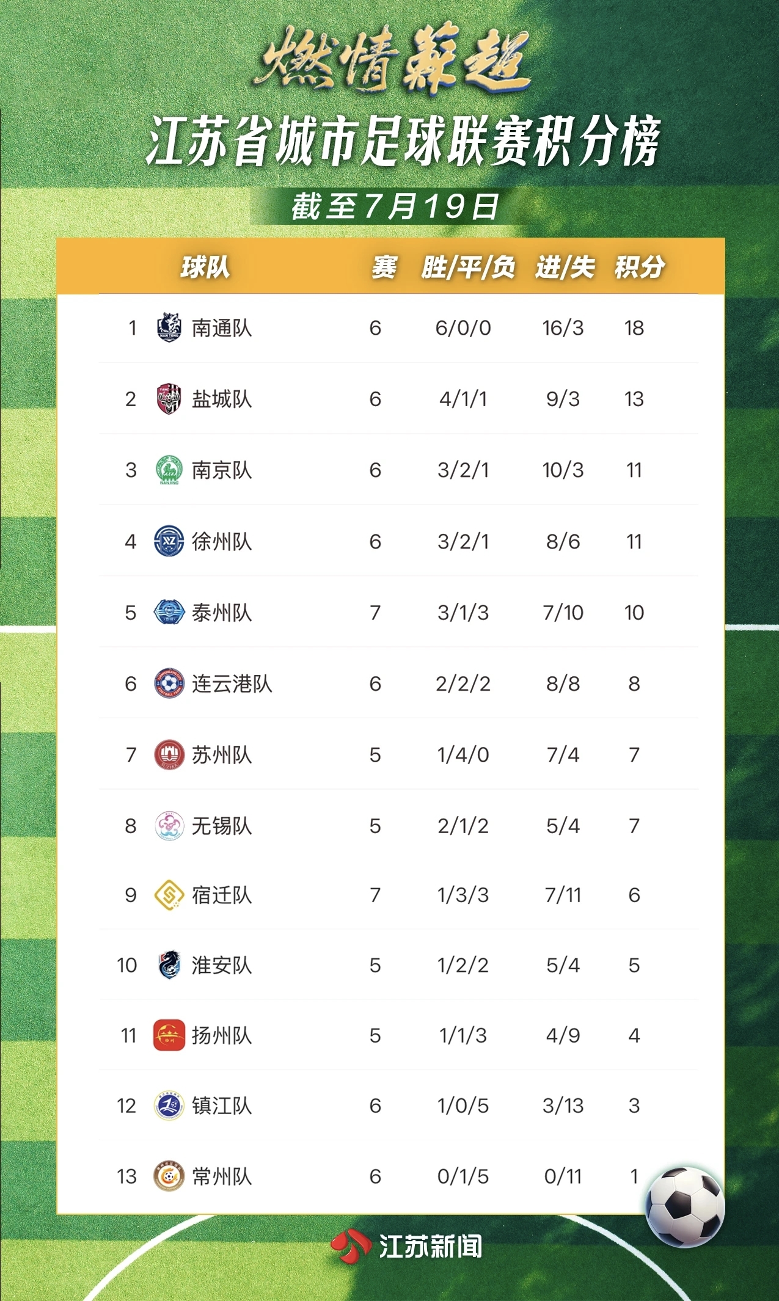
Task: Click the 徐州队 blue XZ logo
Action: tap(169, 541)
